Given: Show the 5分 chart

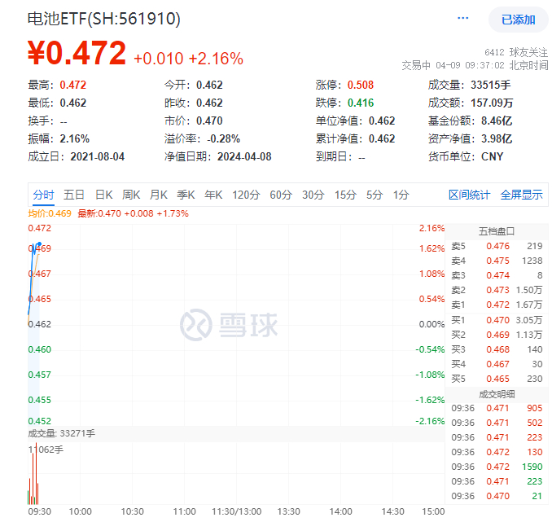Looking at the screenshot, I should click(375, 195).
